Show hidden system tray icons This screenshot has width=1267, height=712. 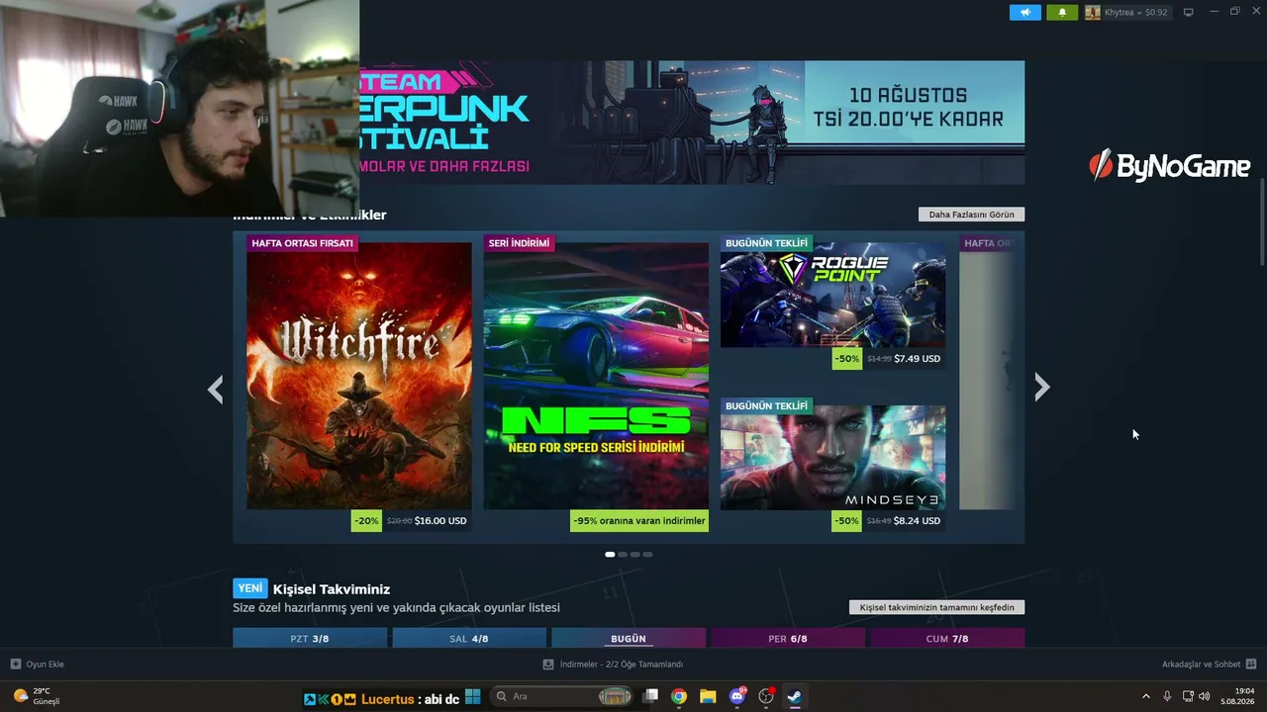point(1146,696)
